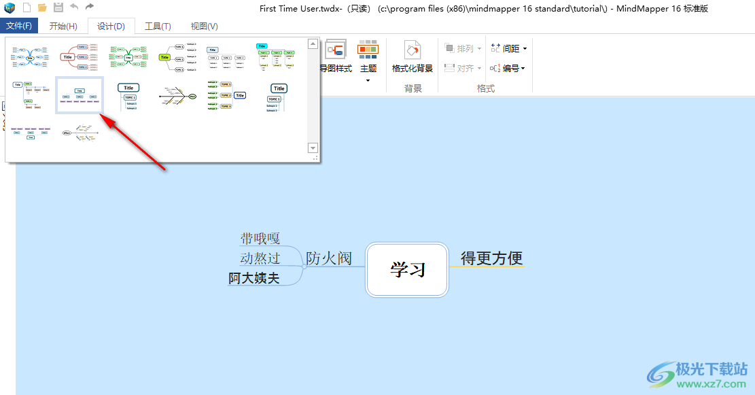755x395 pixels.
Task: Select the 动熬过 subtopic
Action: point(260,258)
